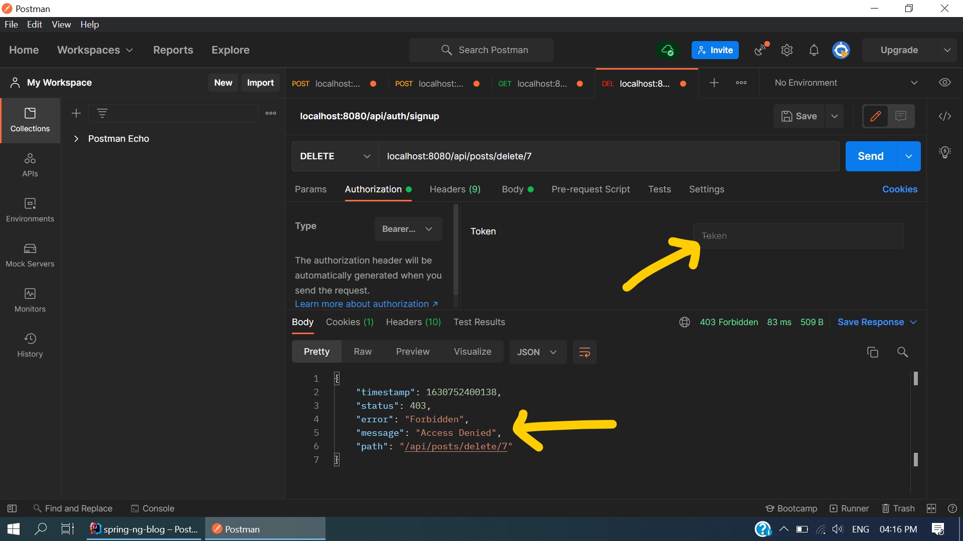Toggle the two-pane view layout

[931, 508]
